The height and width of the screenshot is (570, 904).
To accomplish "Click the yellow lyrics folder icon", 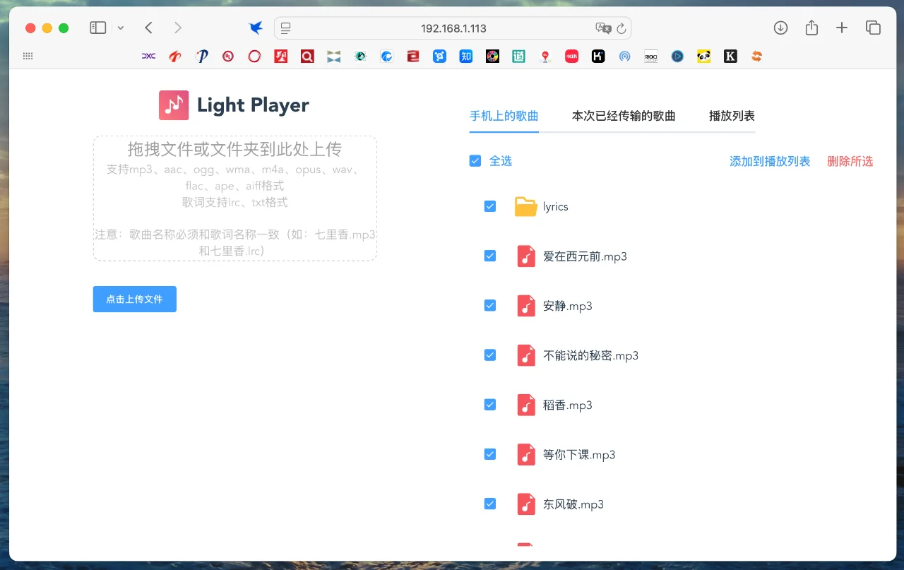I will click(x=526, y=206).
